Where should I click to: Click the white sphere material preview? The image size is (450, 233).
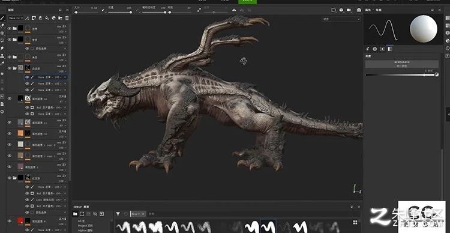pyautogui.click(x=424, y=29)
